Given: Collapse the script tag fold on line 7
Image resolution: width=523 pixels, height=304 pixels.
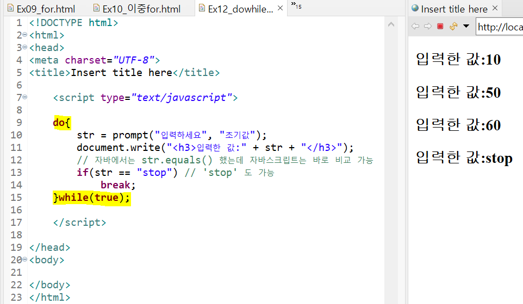Looking at the screenshot, I should pyautogui.click(x=24, y=97).
